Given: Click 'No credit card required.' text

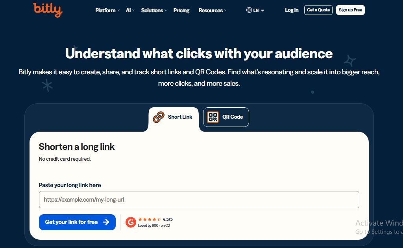Looking at the screenshot, I should coord(65,159).
